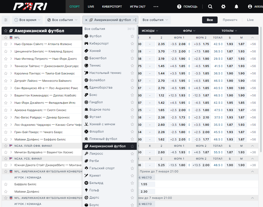This screenshot has height=207, width=263.
Task: Click odds 2.35 for Атланта Фэлконс
Action: [x=161, y=44]
